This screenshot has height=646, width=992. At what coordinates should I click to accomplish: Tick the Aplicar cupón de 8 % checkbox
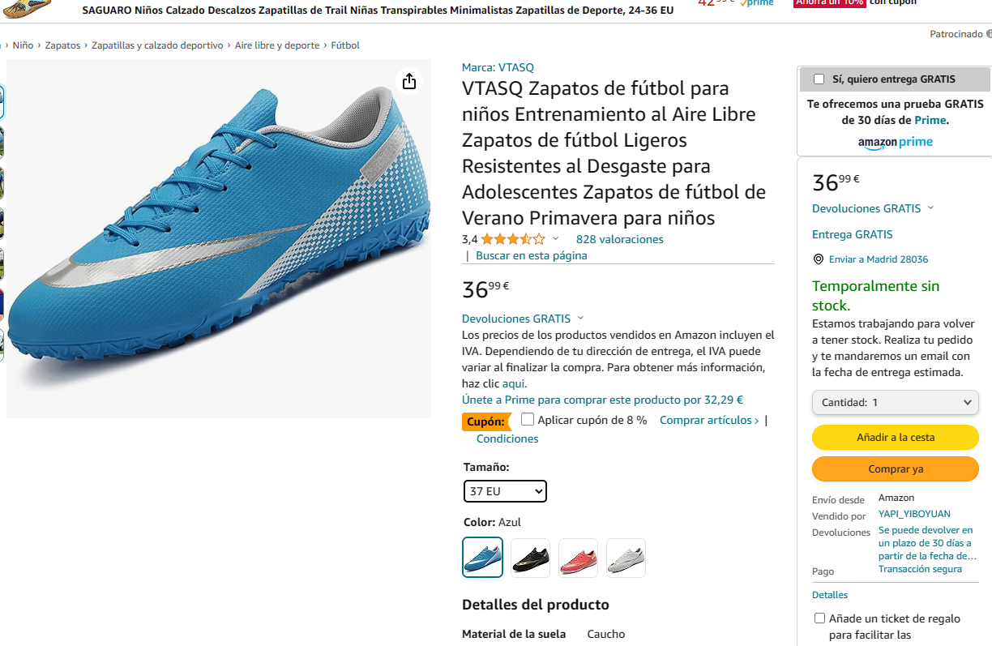point(528,420)
